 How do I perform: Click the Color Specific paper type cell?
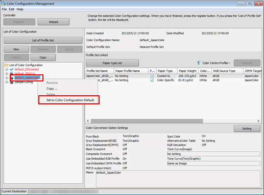pyautogui.click(x=166, y=80)
